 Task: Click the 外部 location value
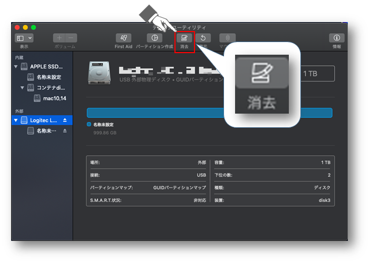[202, 163]
